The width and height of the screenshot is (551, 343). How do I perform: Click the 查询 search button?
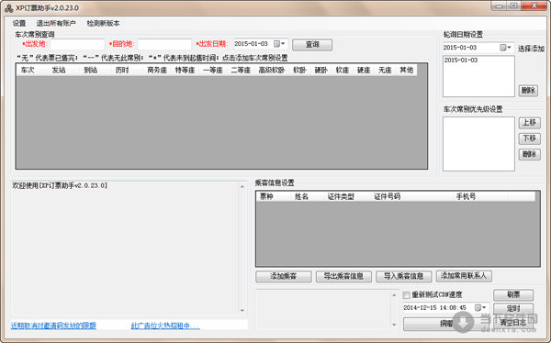[312, 45]
